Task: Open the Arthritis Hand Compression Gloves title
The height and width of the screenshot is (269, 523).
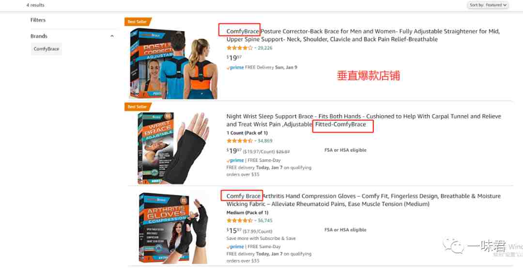Action: pyautogui.click(x=364, y=200)
